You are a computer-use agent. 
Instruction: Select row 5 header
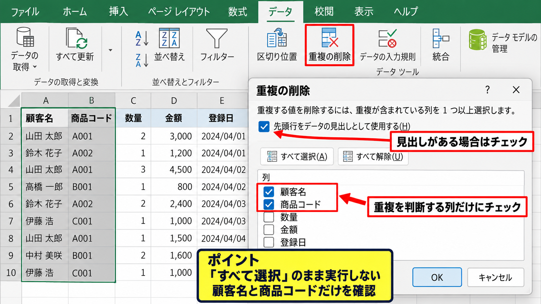[x=11, y=187]
